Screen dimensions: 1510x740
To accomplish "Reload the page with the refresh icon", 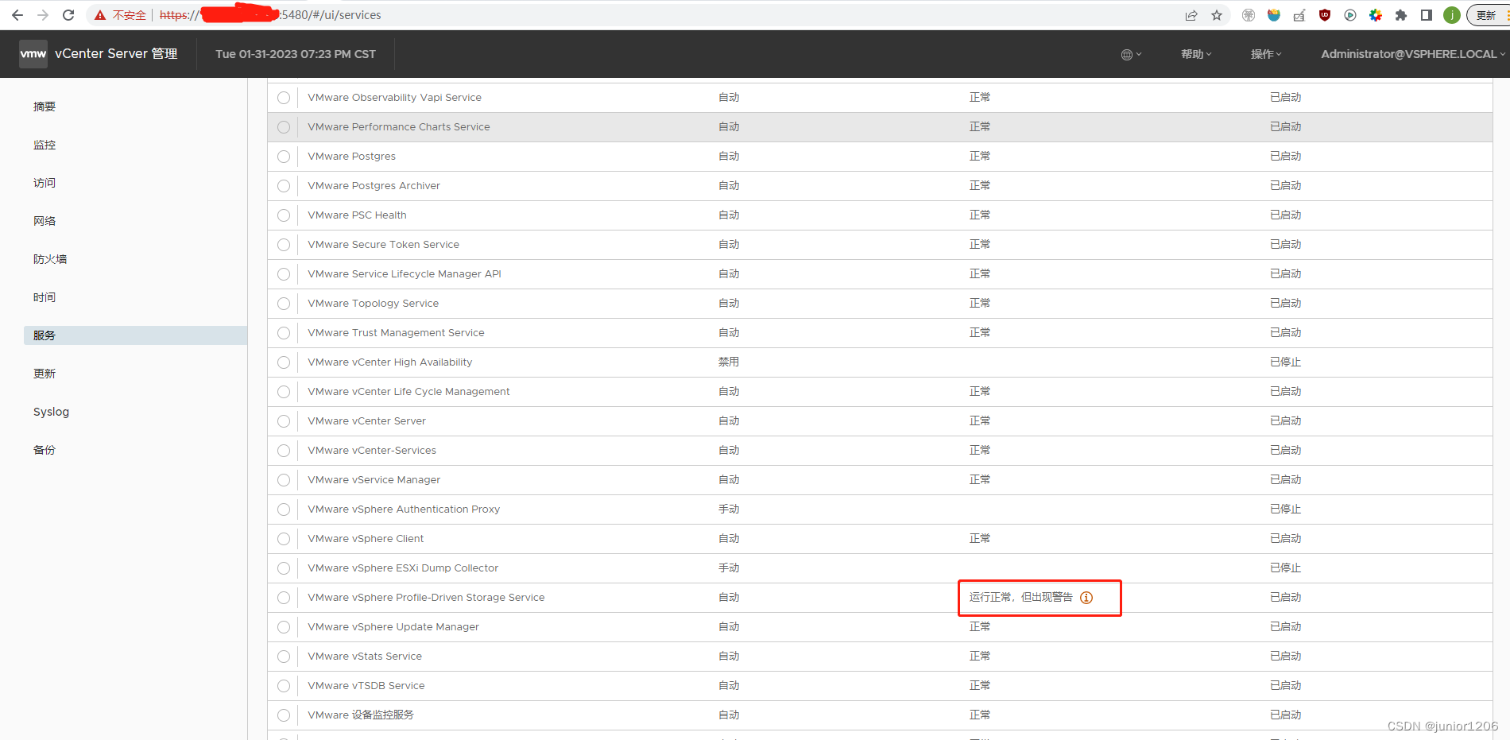I will [x=68, y=15].
